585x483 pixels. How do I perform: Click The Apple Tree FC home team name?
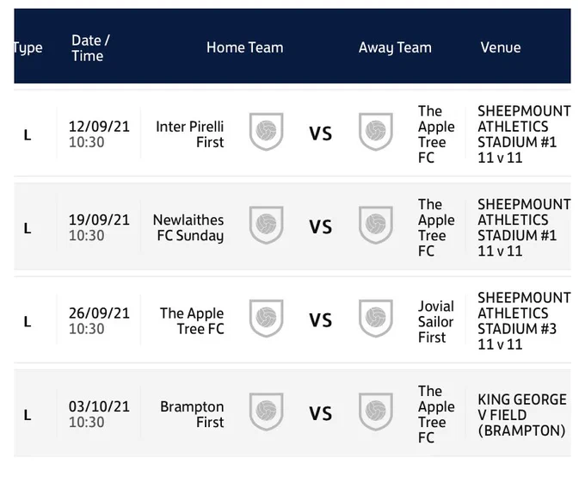tap(192, 321)
